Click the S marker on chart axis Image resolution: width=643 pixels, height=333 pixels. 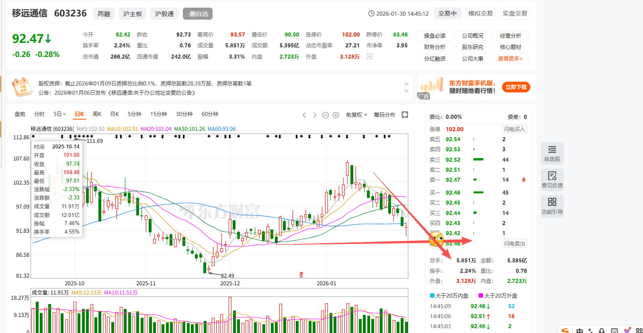tap(301, 275)
